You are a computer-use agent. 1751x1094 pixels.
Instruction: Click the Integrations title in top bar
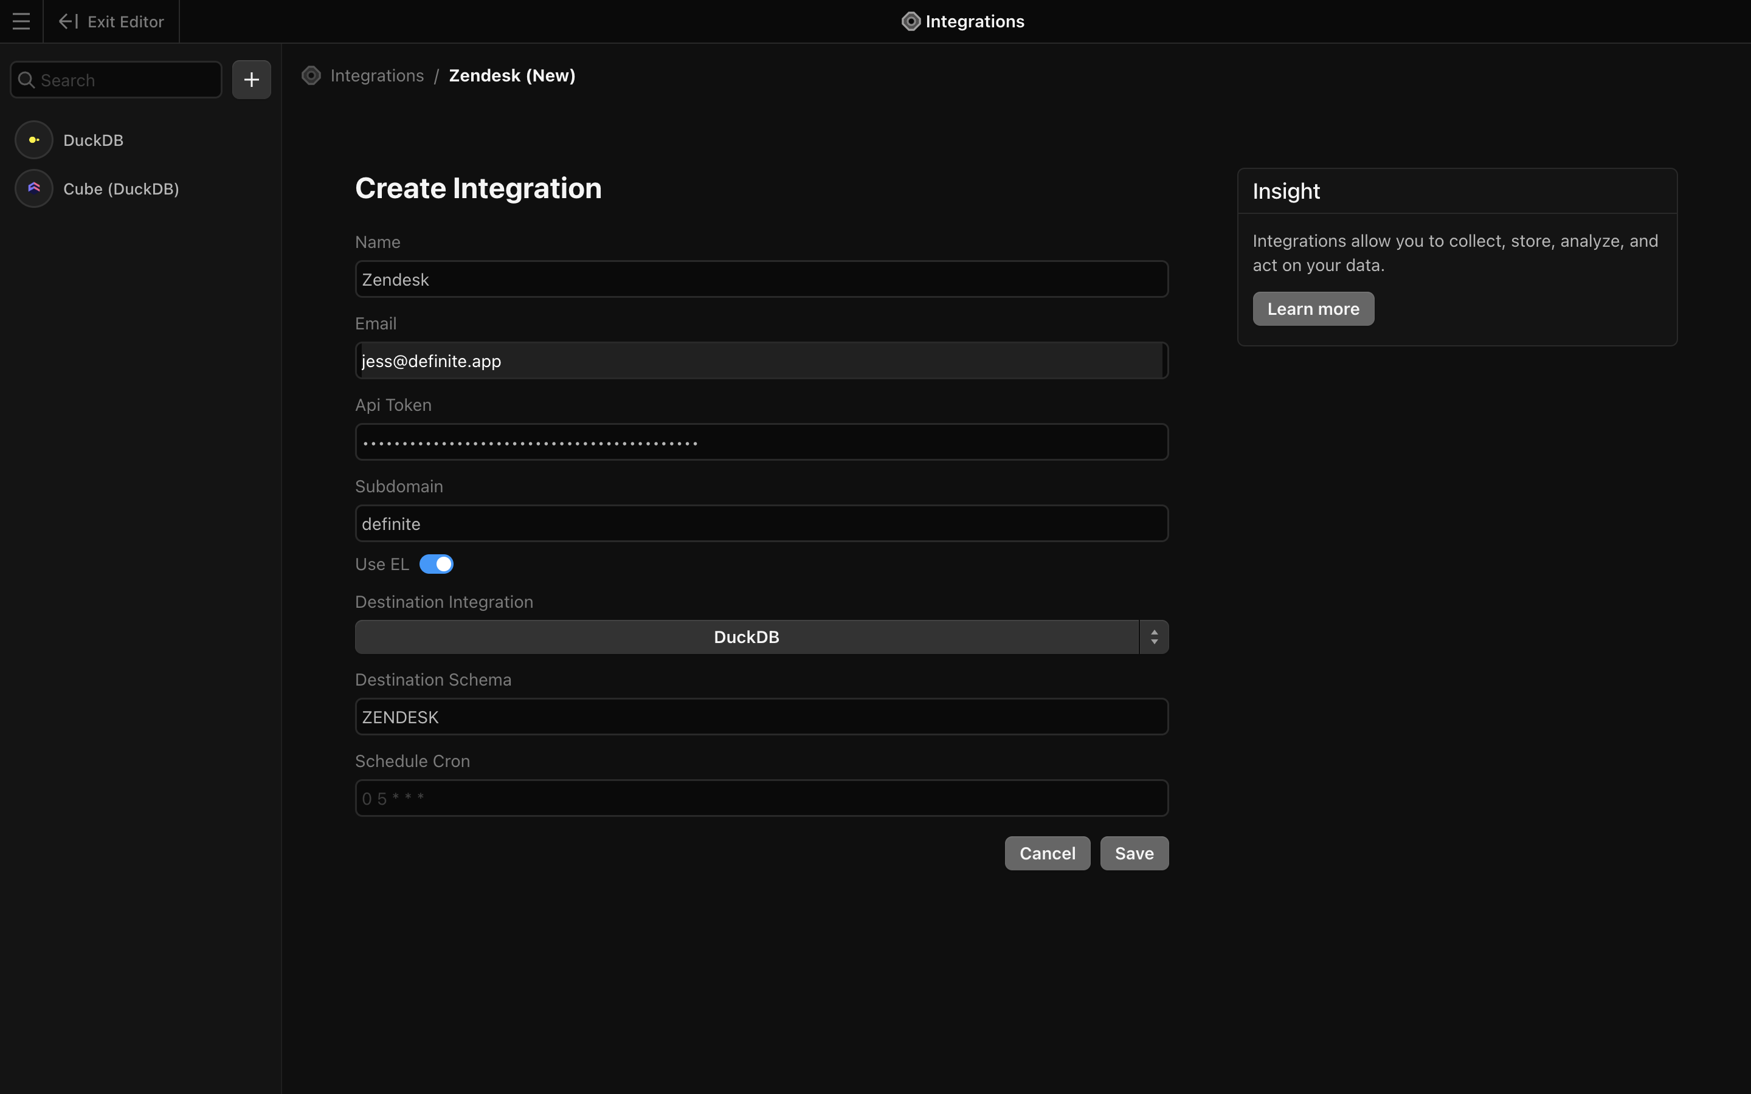tap(975, 22)
